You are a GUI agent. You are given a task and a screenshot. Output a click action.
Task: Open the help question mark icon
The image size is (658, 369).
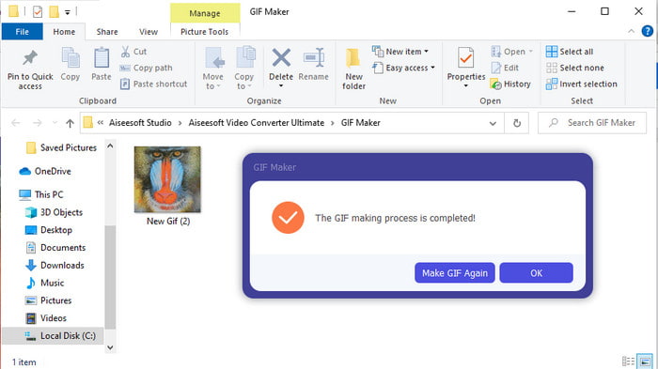click(x=647, y=31)
